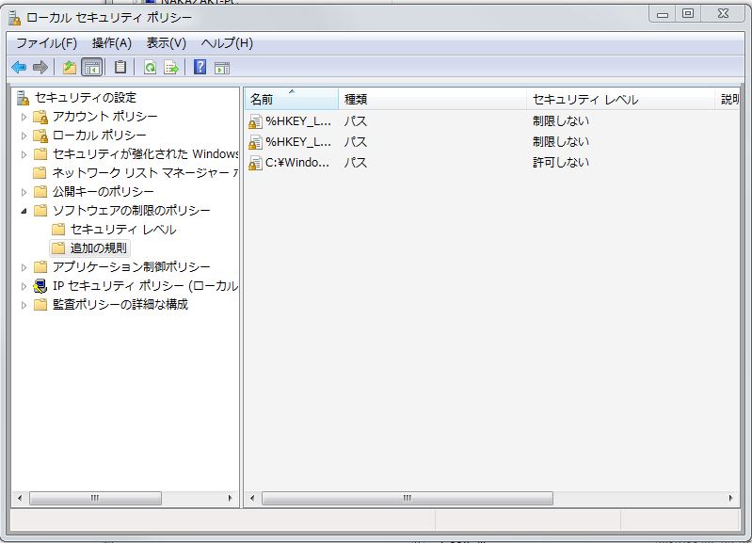
Task: Select the セキュリティ レベル folder
Action: click(122, 230)
